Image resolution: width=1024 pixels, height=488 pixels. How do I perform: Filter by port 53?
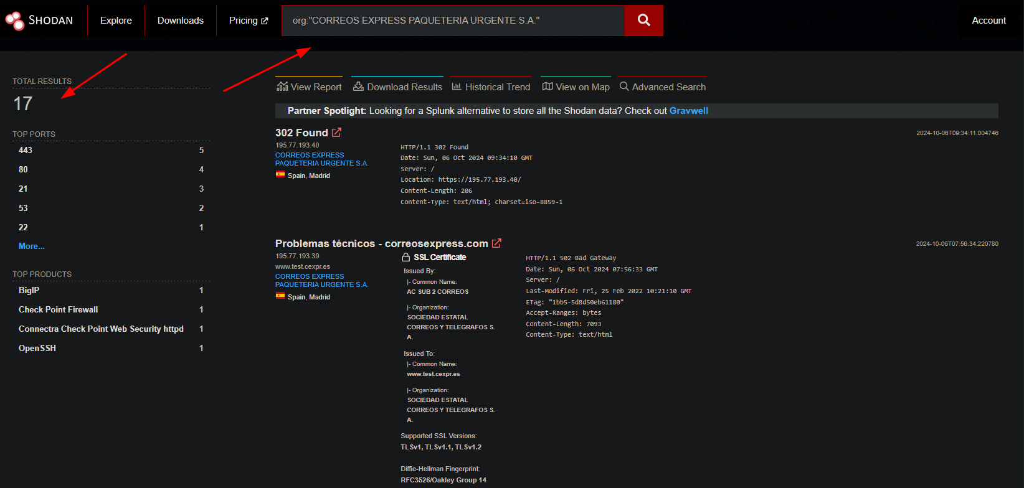click(111, 208)
